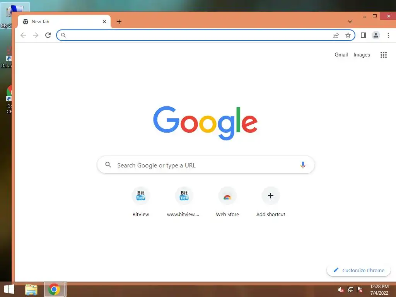Click the Customize Chrome button
Screen dimensions: 396x297
click(x=358, y=270)
